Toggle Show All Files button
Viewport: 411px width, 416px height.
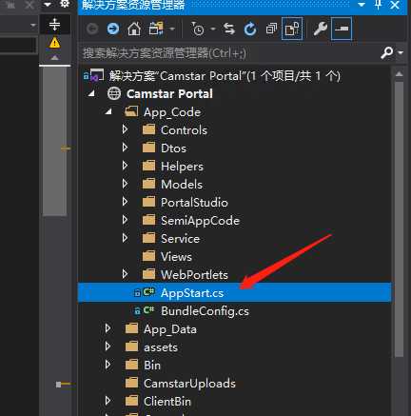coord(292,30)
